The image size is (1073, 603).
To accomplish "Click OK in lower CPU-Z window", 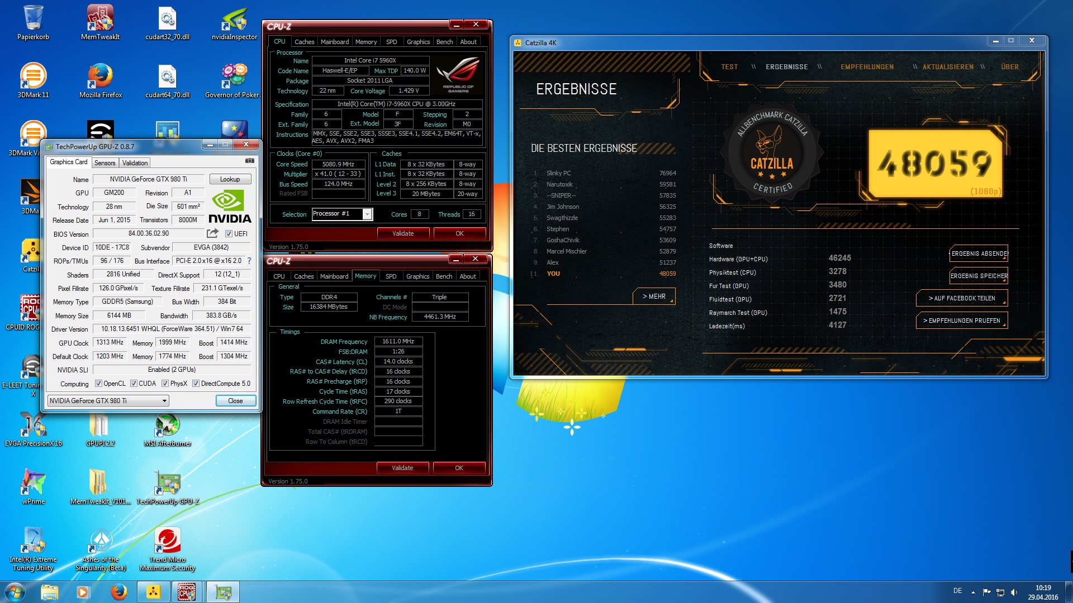I will 459,468.
